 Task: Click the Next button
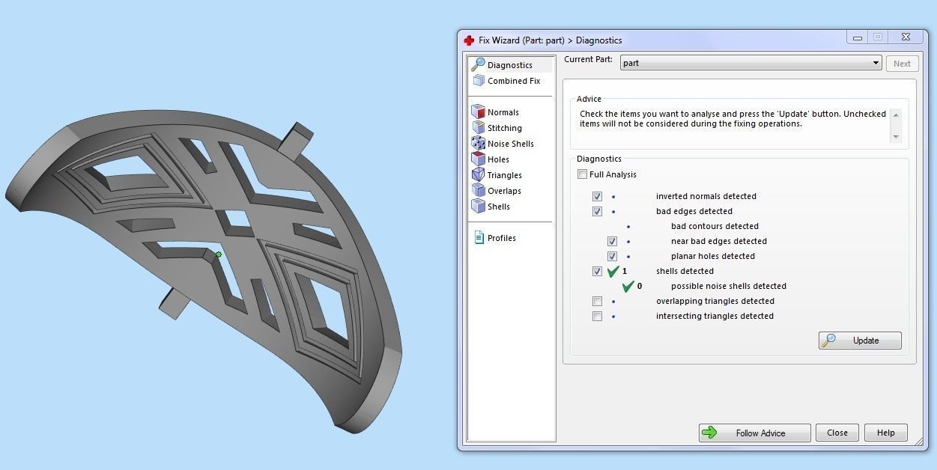(902, 64)
